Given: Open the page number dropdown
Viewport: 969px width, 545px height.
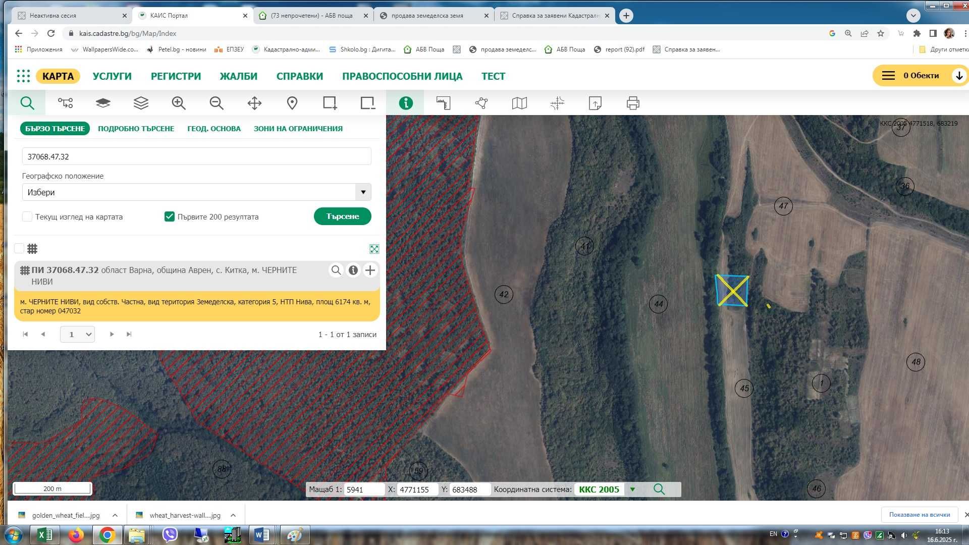Looking at the screenshot, I should [x=77, y=335].
